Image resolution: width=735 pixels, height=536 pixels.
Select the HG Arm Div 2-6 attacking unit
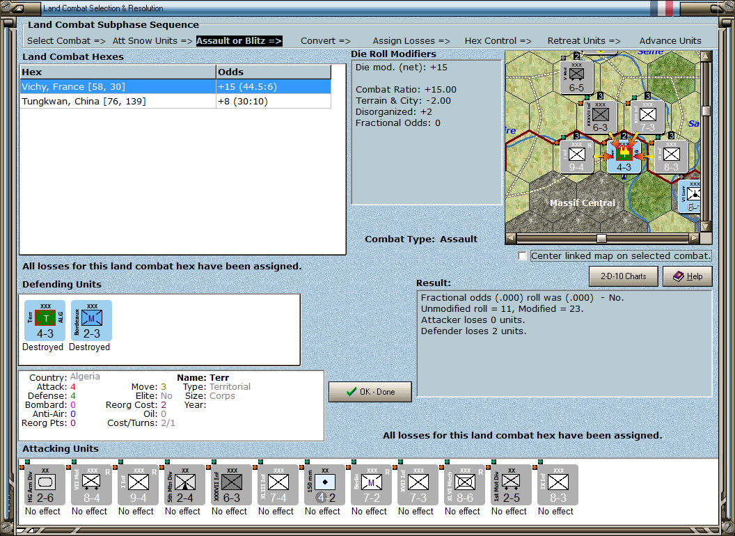45,484
